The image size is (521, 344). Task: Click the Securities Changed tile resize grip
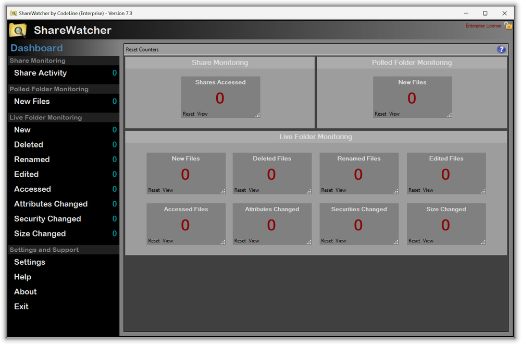(x=396, y=242)
